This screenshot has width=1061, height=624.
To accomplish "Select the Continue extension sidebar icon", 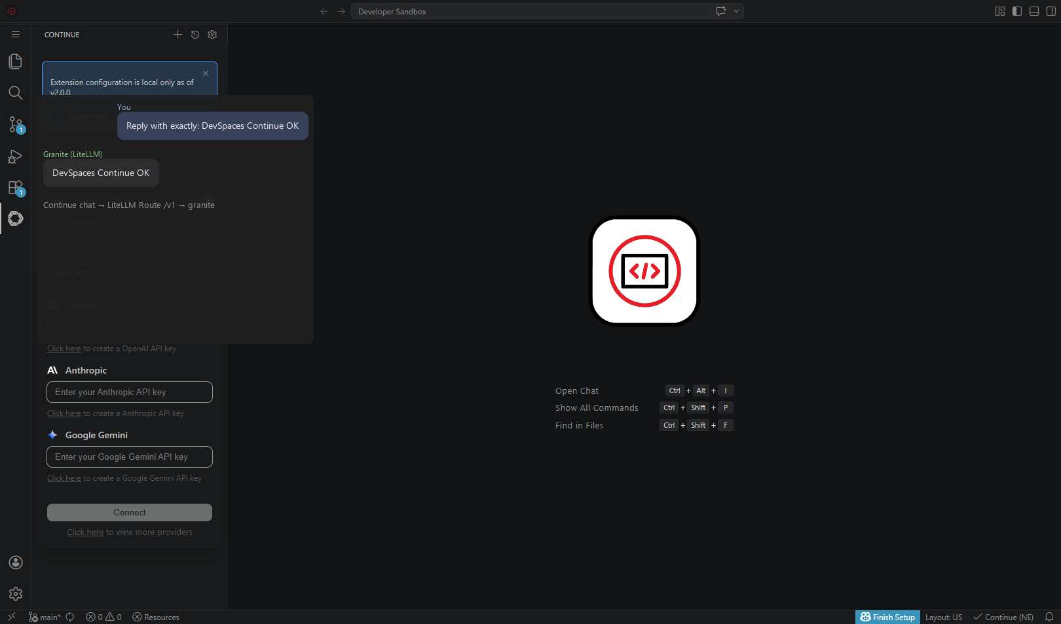I will click(16, 218).
